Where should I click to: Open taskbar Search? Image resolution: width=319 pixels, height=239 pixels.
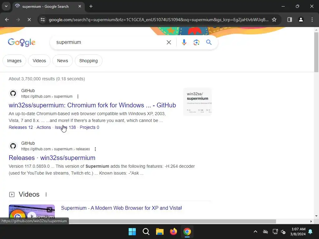(146, 232)
